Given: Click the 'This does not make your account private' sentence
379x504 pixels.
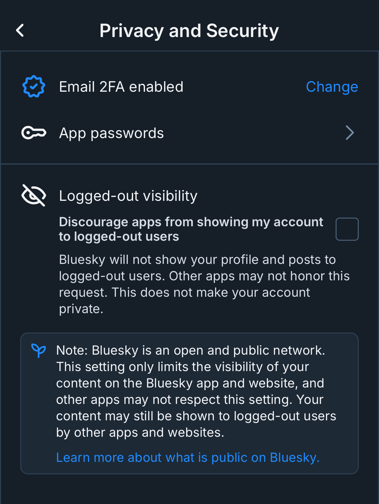Looking at the screenshot, I should tap(211, 293).
